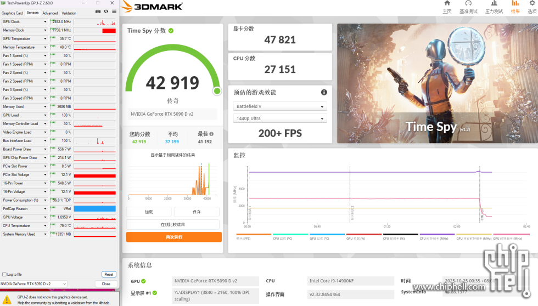
Task: Click the GPU-Z screenshot camera icon
Action: click(98, 12)
